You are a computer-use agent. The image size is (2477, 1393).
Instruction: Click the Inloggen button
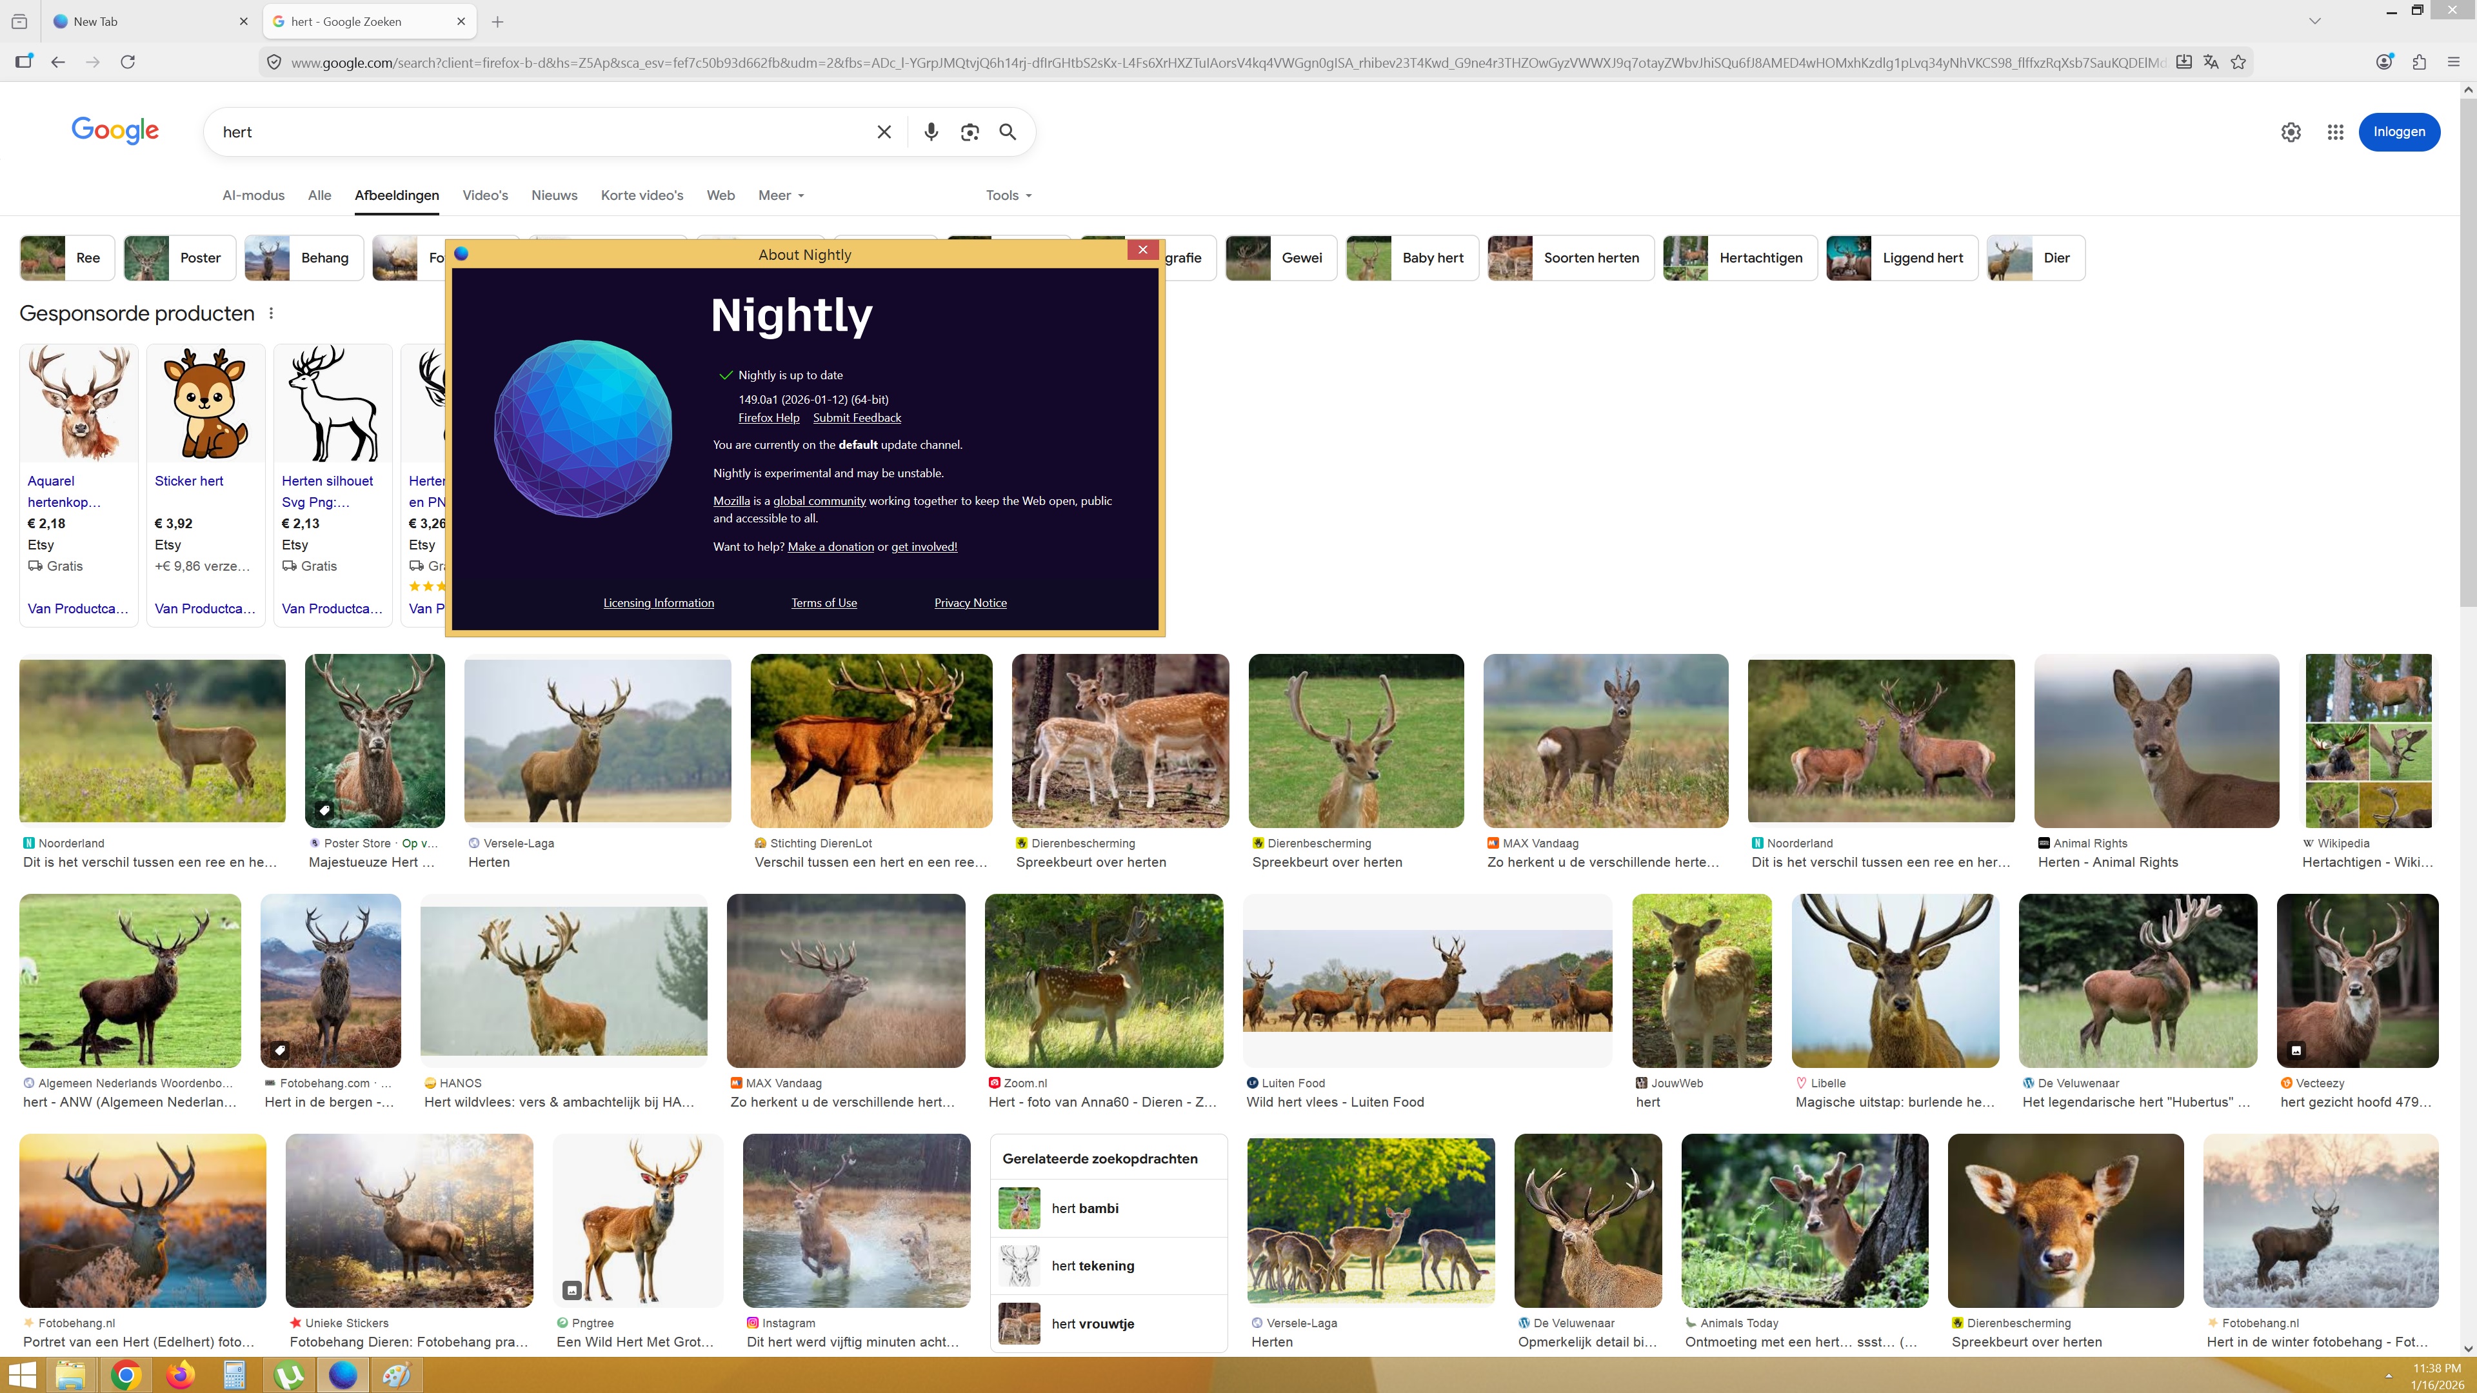2398,132
